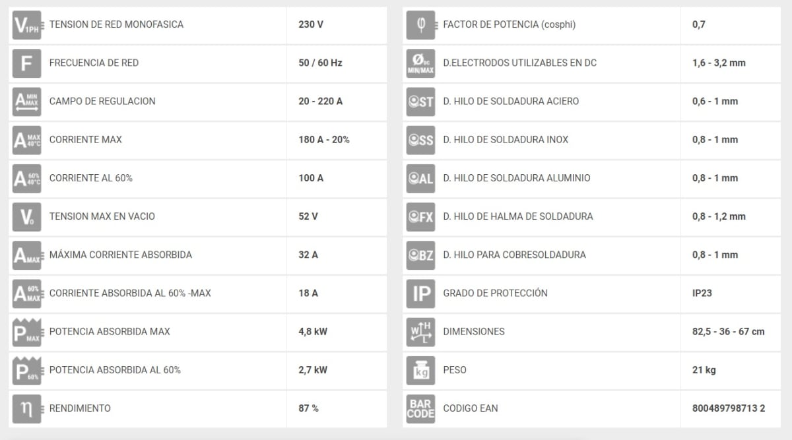Click the efficiency eta icon
Viewport: 792px width, 440px height.
(x=27, y=408)
